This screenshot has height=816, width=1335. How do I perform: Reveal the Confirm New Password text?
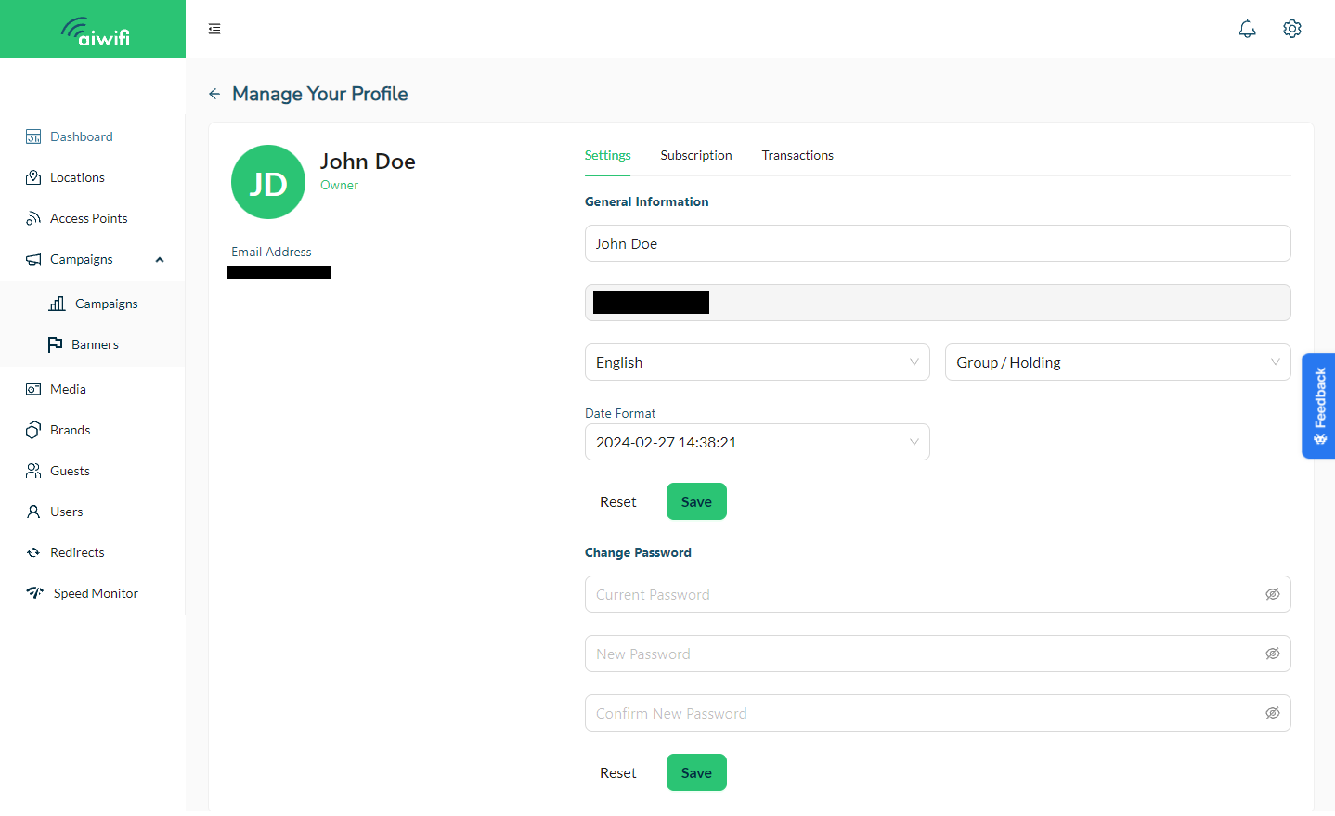point(1272,713)
